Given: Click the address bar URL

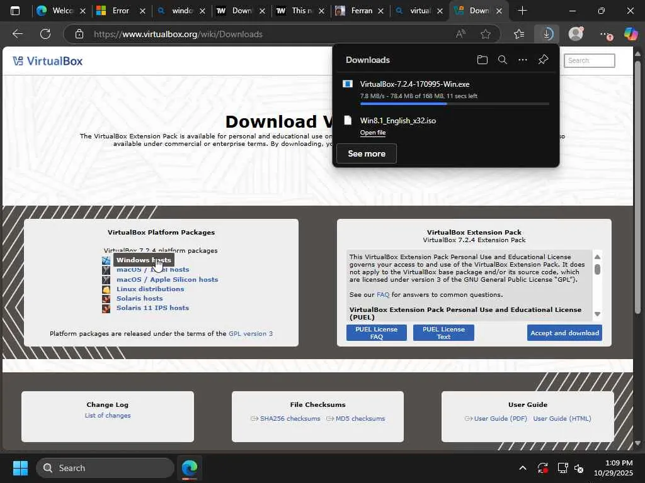Looking at the screenshot, I should [178, 34].
